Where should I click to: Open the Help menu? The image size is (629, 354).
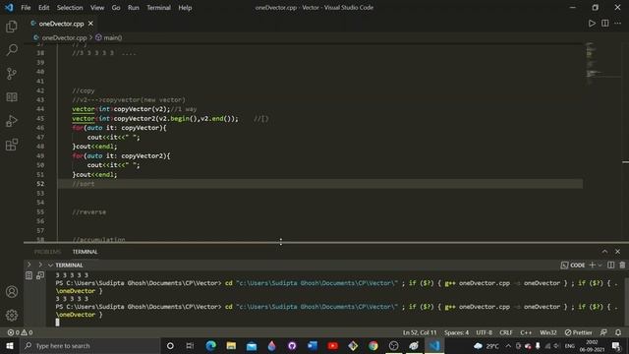185,8
